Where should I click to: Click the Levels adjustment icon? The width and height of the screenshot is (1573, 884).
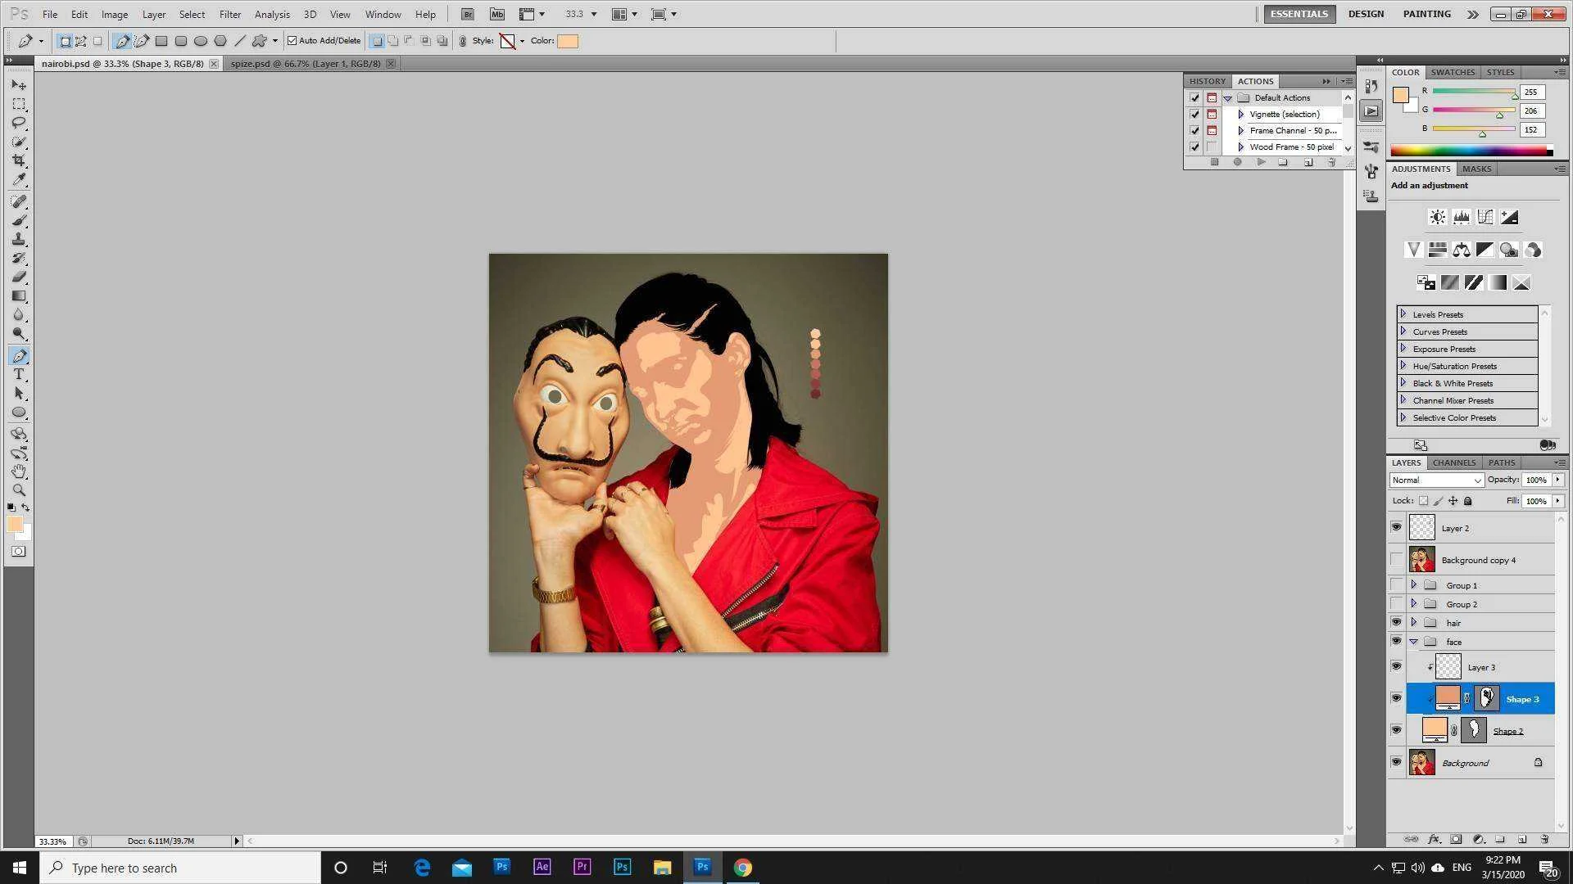[1461, 217]
